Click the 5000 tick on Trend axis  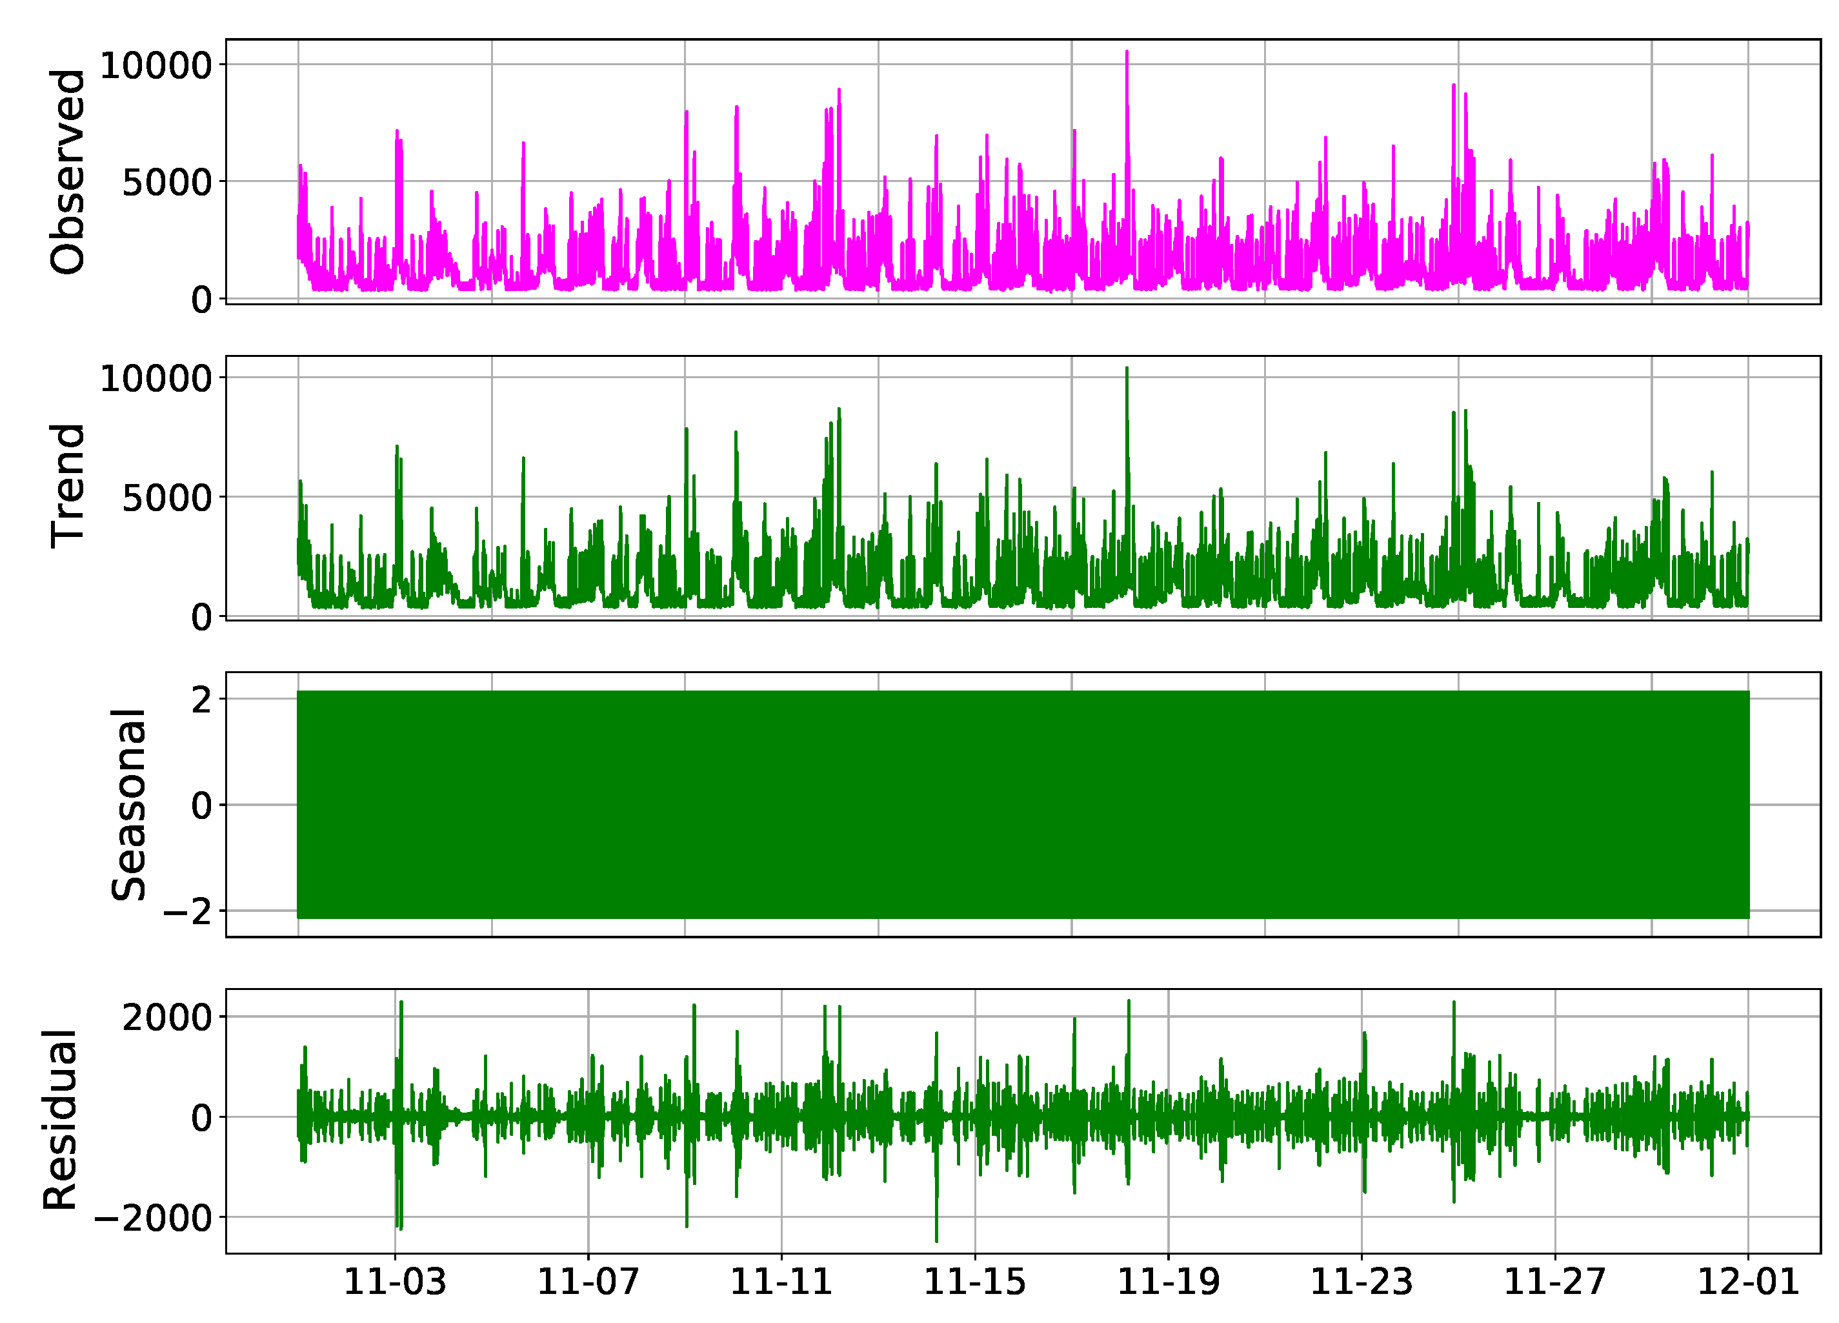coord(167,497)
